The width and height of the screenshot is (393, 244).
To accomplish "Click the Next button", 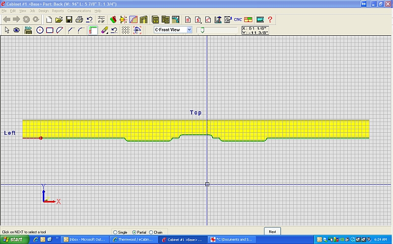I will point(272,231).
